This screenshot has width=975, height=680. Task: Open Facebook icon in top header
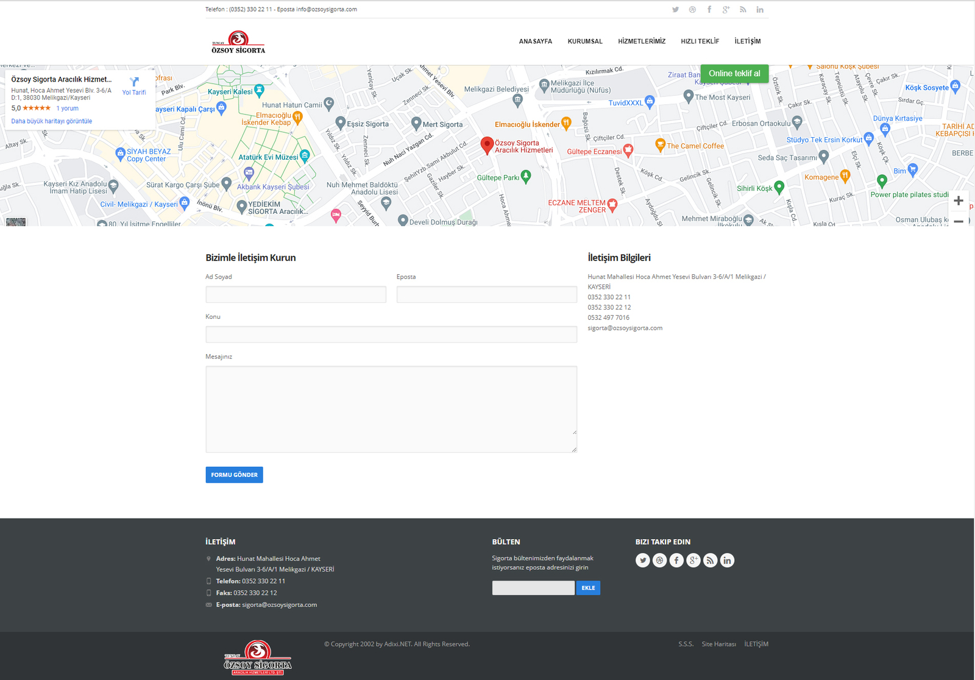(709, 10)
